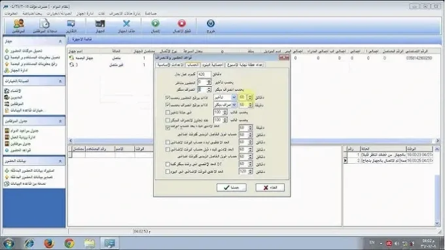This screenshot has height=250, width=445.
Task: Click the Cancel button with red X
Action: (x=270, y=188)
